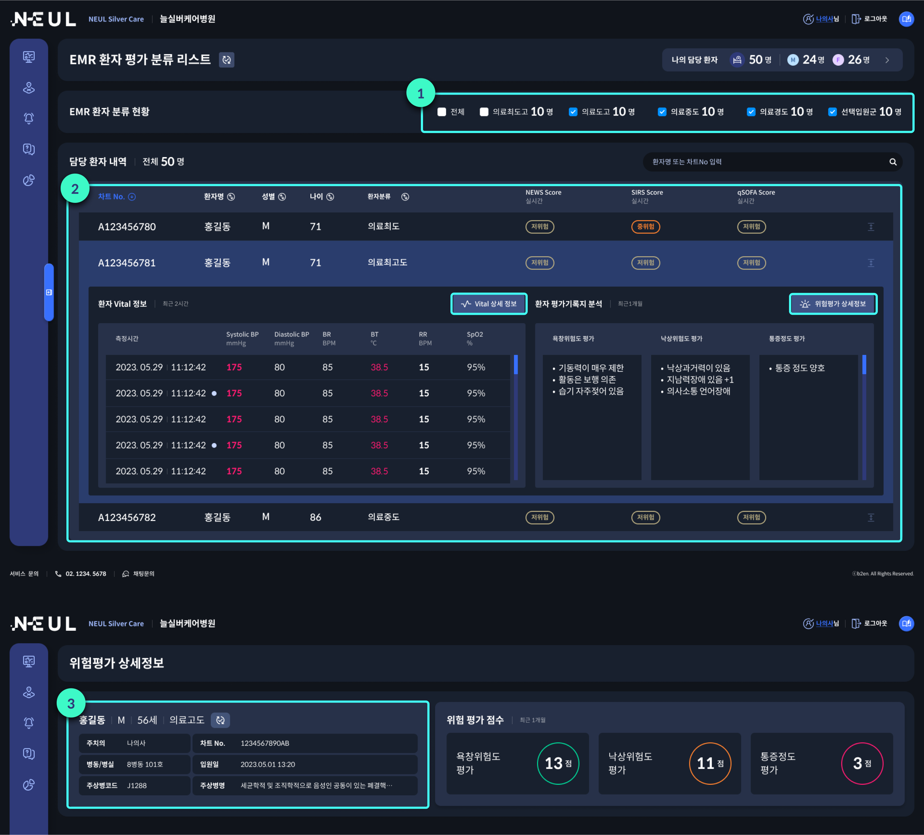Image resolution: width=924 pixels, height=835 pixels.
Task: Expand 나의 담당 환자 chevron arrow
Action: click(887, 60)
